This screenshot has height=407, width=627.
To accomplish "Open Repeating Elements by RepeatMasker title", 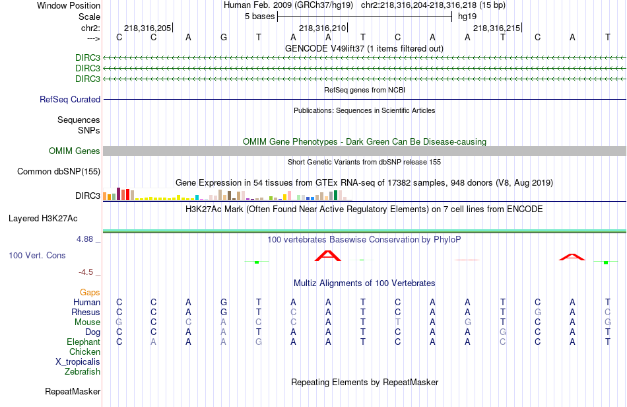I will 364,382.
